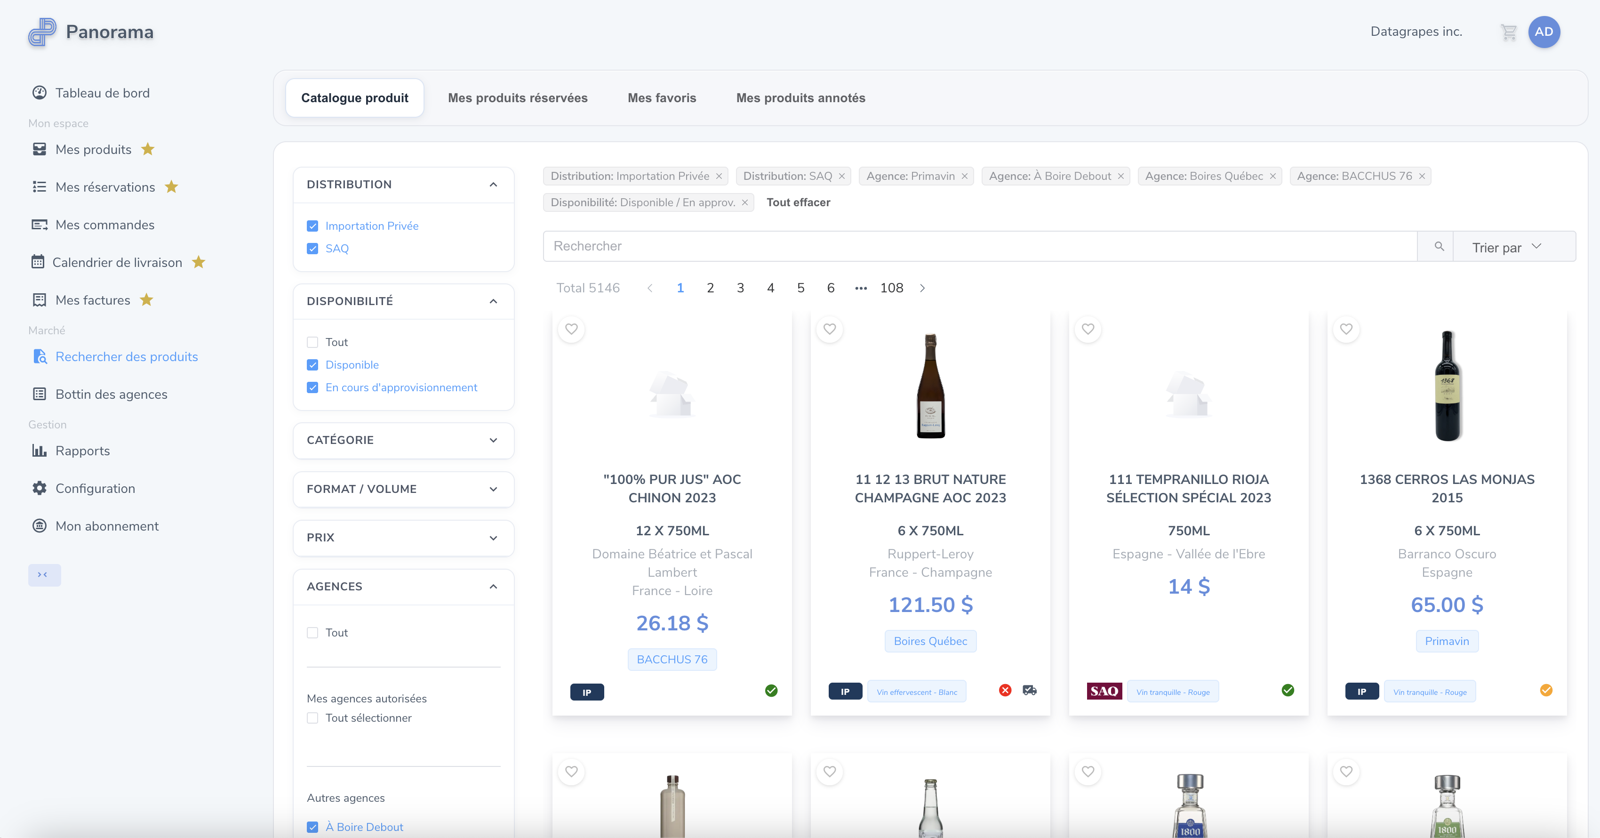Favorite the 11 12 13 Brut Nature heart icon

pos(830,329)
